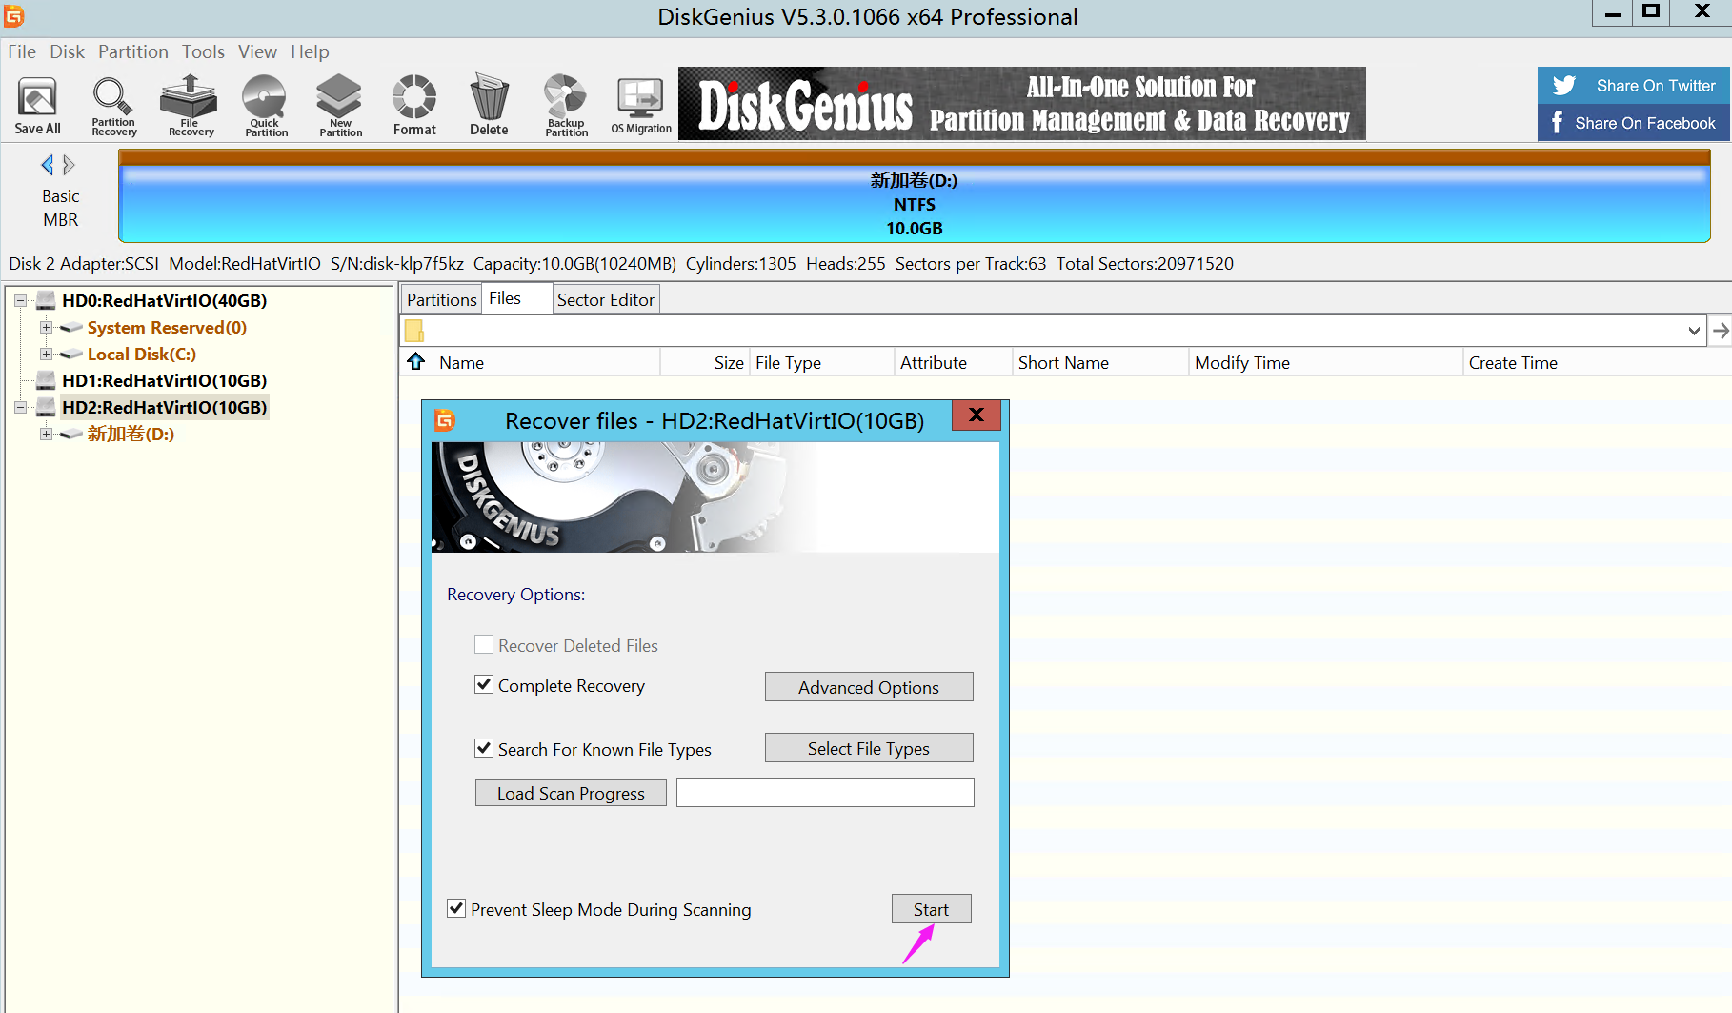
Task: Click the Load Scan Progress button
Action: coord(571,793)
